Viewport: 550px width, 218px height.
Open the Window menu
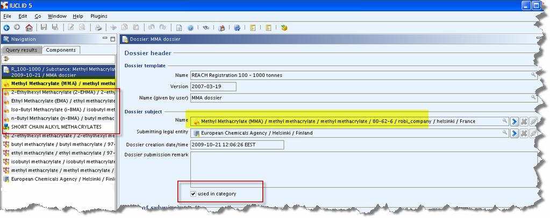coord(57,16)
